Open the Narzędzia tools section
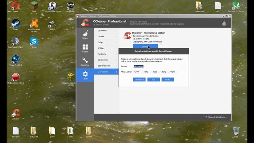This screenshot has width=254, height=143. (85, 62)
